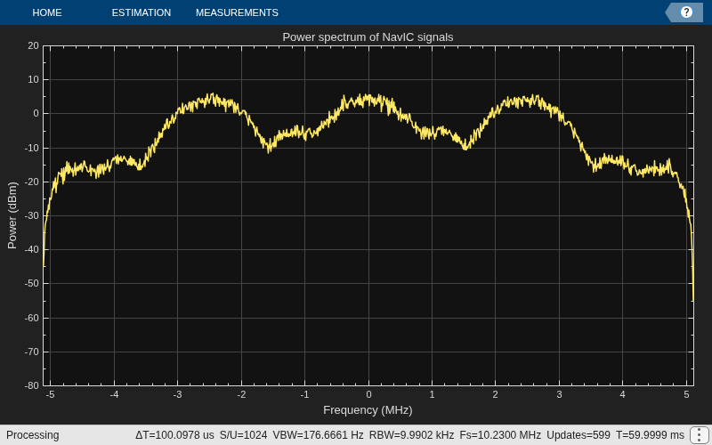
Task: Click the plot title 'Power spectrum of NavIC signals'
Action: 368,37
